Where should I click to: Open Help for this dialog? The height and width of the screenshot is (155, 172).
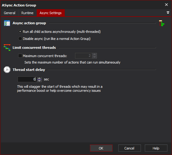click(156, 148)
